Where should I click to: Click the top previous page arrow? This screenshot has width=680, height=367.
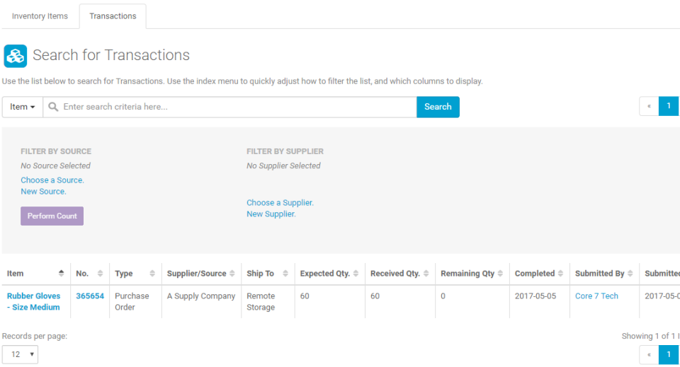pos(650,106)
